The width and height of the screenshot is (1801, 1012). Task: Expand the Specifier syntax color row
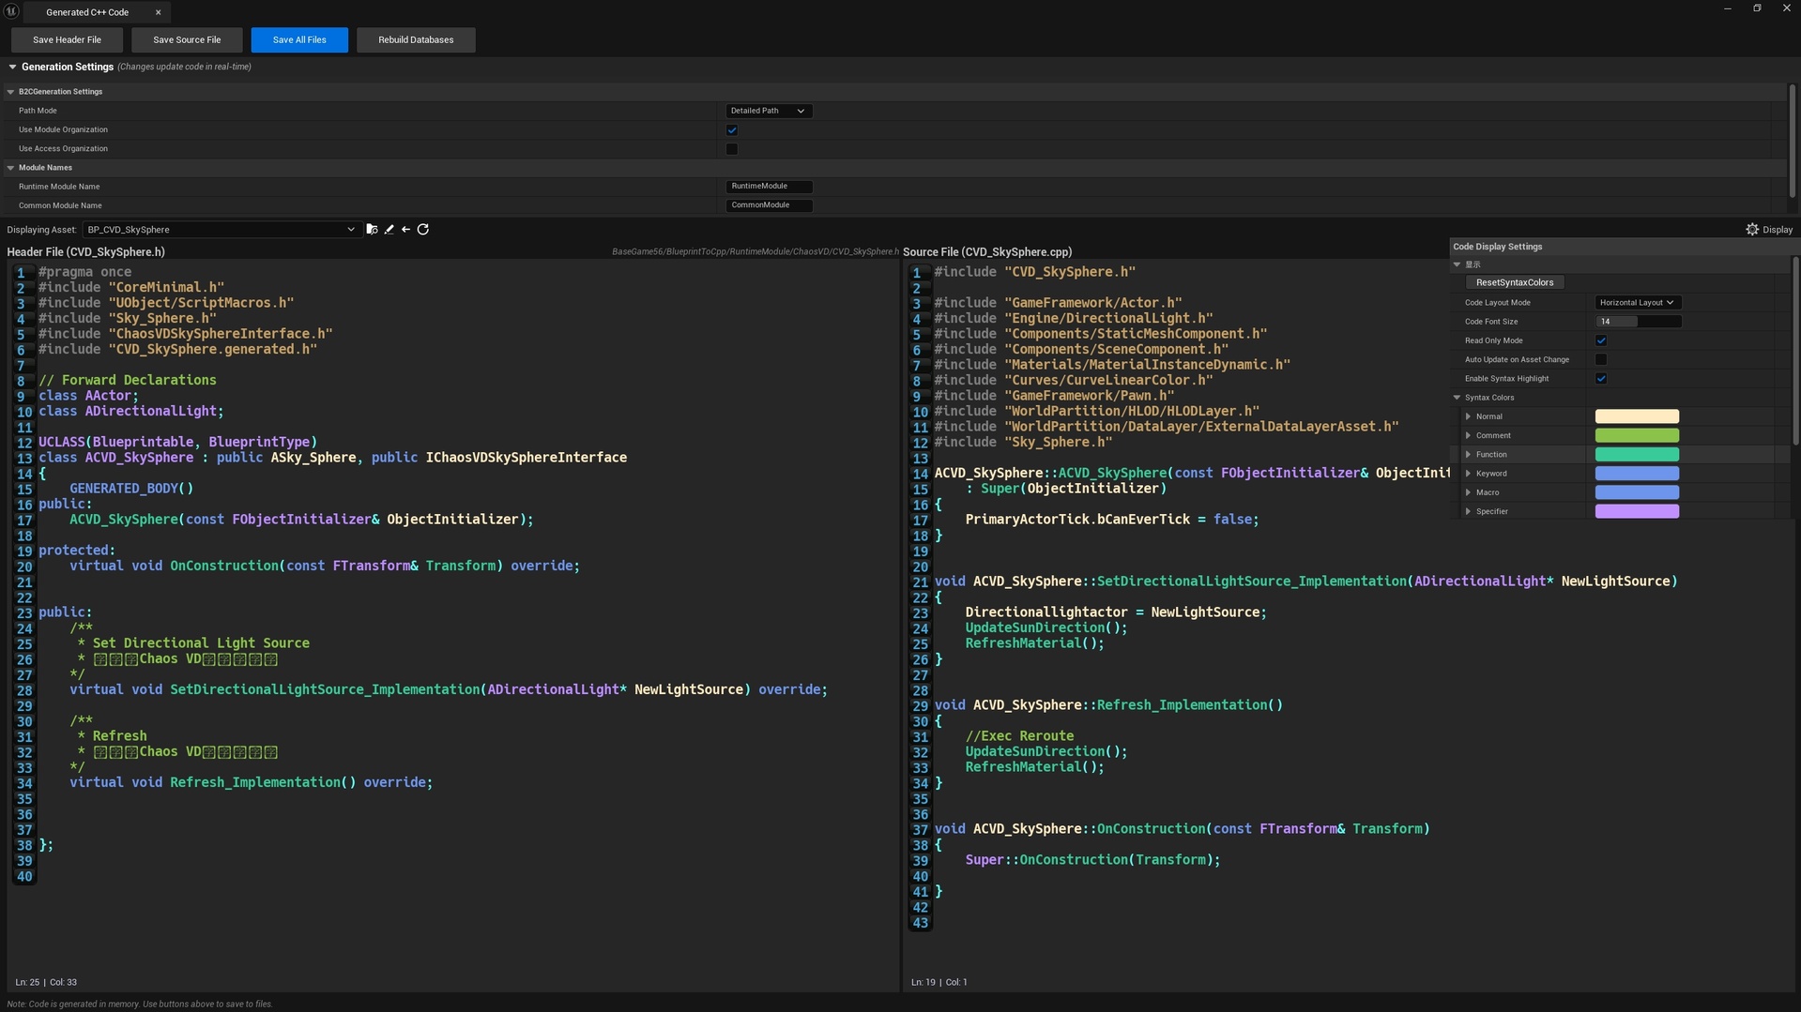coord(1468,511)
